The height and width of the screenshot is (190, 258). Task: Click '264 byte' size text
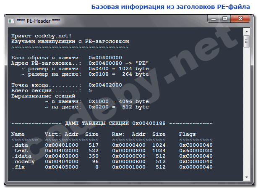click(136, 74)
